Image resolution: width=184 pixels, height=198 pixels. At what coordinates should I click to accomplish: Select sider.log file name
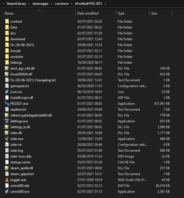point(16,151)
